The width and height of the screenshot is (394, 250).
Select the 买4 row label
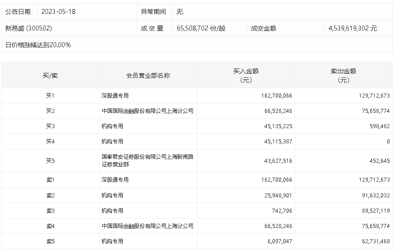click(50, 142)
